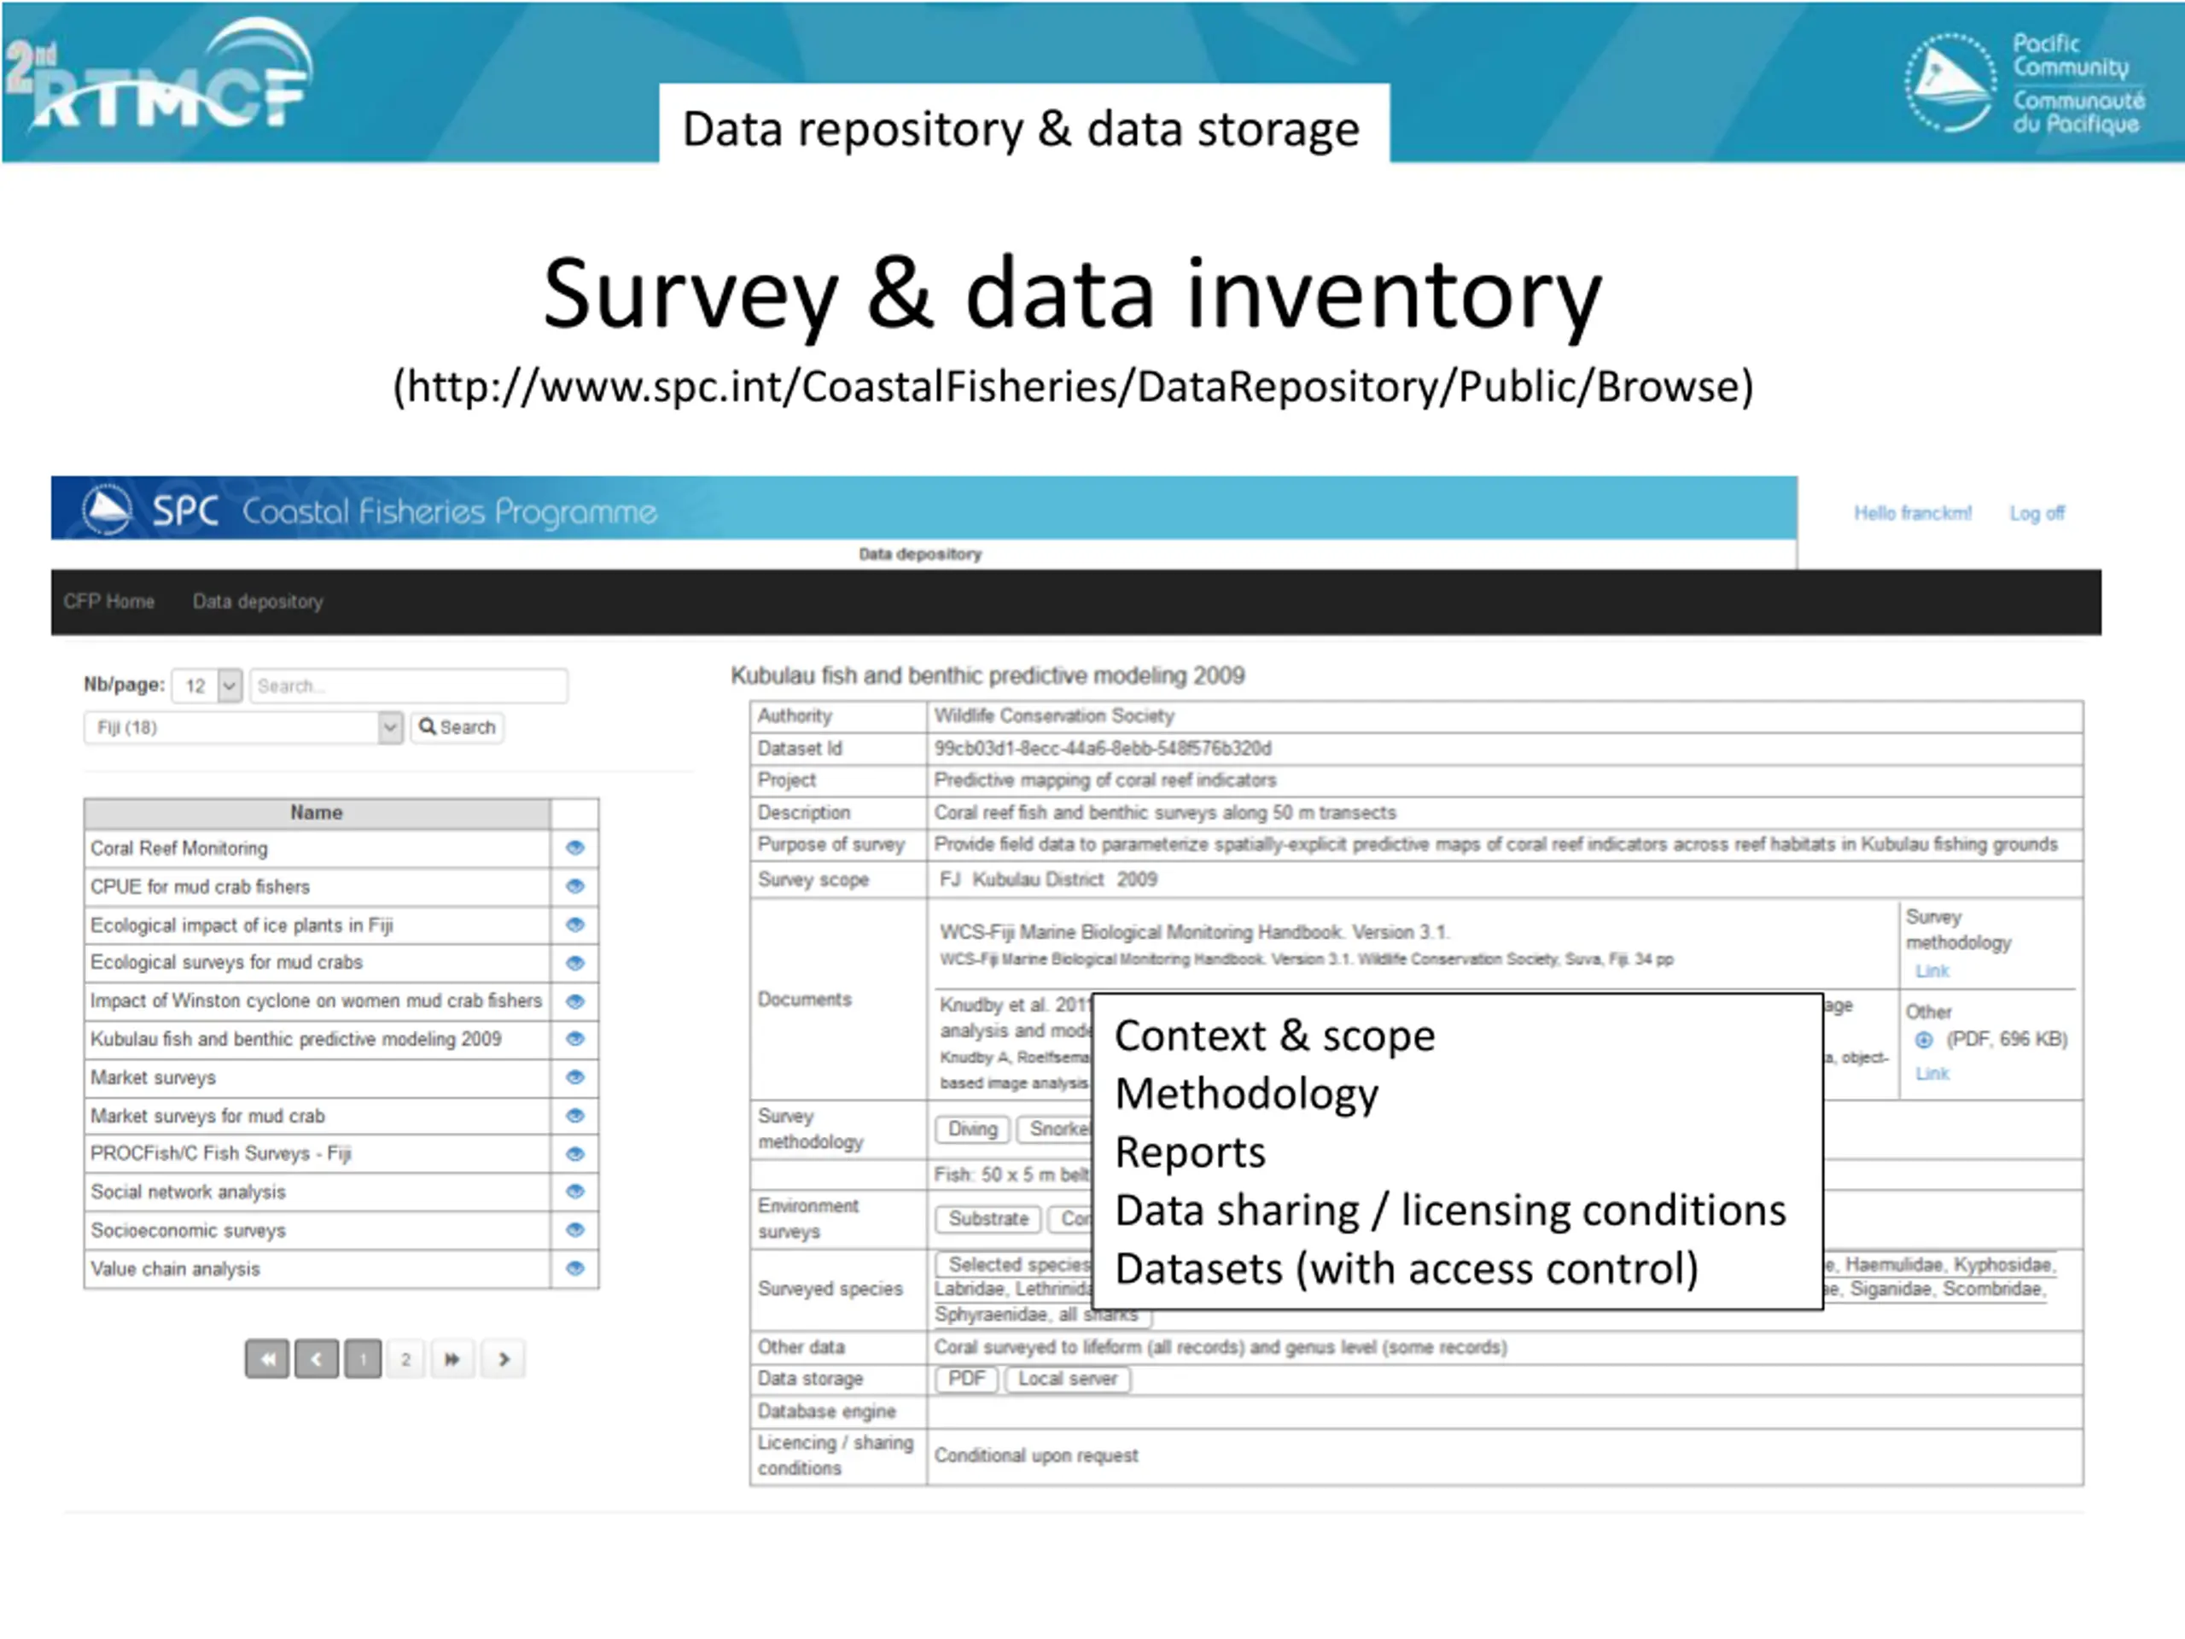Image resolution: width=2185 pixels, height=1639 pixels.
Task: Click the Search button
Action: [x=457, y=727]
